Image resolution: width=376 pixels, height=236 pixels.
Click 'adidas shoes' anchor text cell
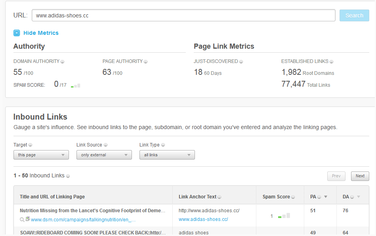tap(193, 233)
